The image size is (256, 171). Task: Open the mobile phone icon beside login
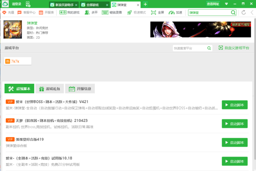point(28,4)
